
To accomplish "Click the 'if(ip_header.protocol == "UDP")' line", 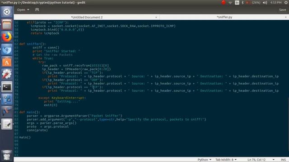I will pos(73,80).
